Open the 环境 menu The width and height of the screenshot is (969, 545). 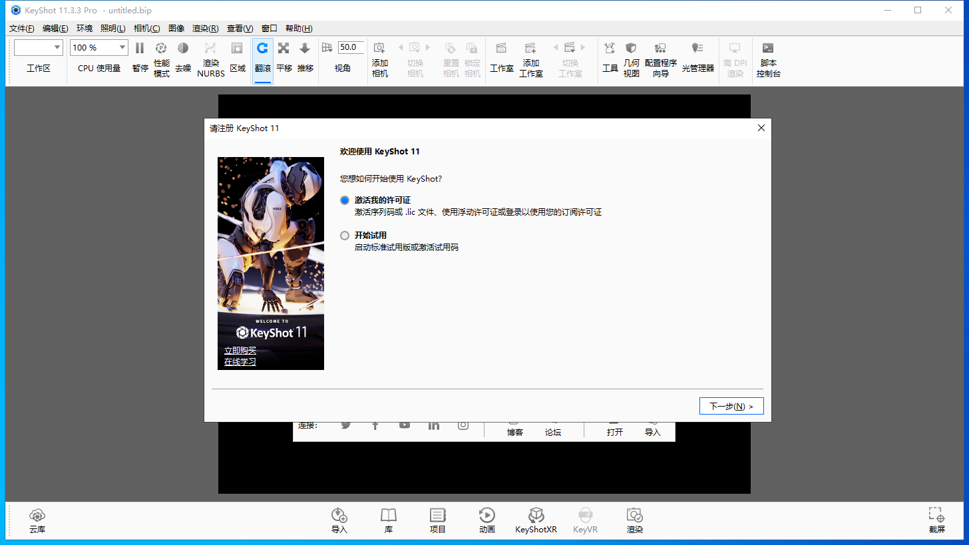(85, 29)
